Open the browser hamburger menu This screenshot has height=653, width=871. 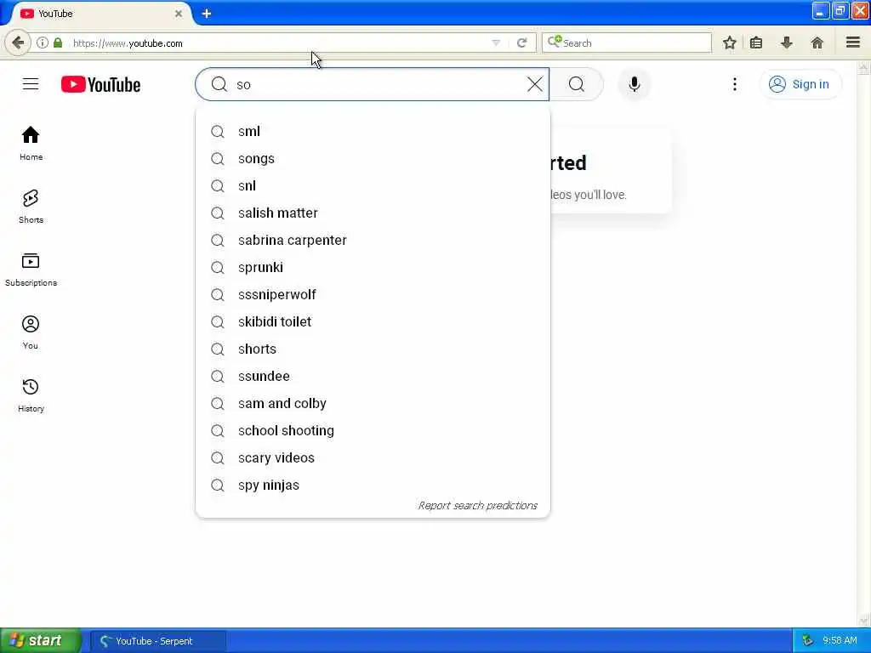pyautogui.click(x=853, y=43)
